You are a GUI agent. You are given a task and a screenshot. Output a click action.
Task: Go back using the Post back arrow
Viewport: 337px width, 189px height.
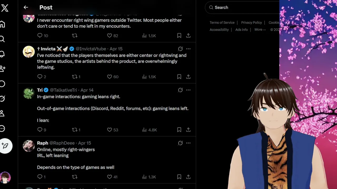tap(26, 7)
